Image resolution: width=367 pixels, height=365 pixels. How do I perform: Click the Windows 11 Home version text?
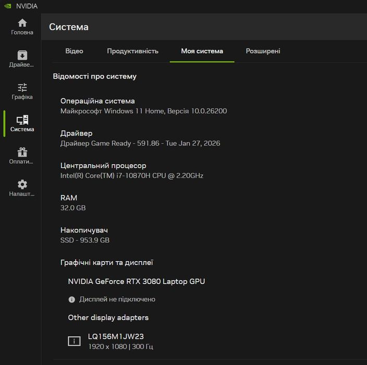(x=143, y=111)
